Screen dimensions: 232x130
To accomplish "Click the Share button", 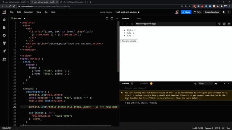I will click(x=186, y=12).
